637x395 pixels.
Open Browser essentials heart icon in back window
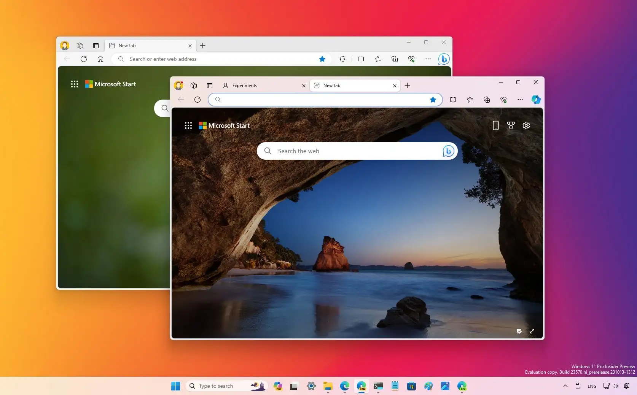(x=411, y=59)
